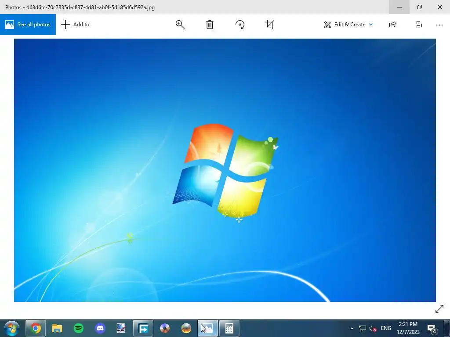The image size is (450, 337).
Task: Open File Explorer from the taskbar
Action: coord(57,328)
